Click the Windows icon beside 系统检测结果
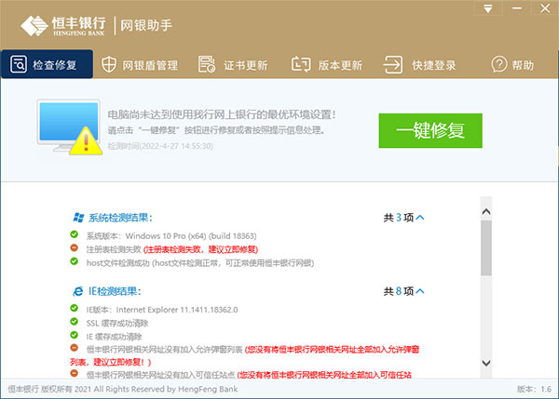 [x=78, y=218]
